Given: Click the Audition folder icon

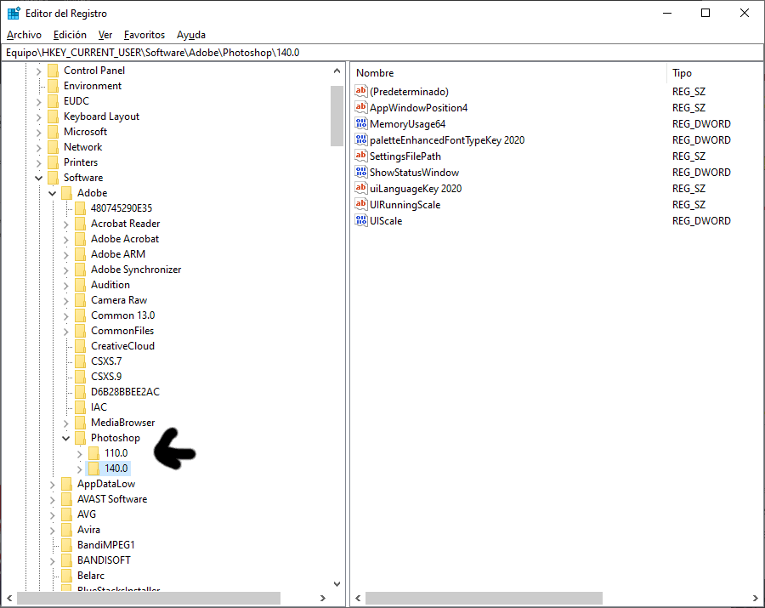Looking at the screenshot, I should click(x=81, y=285).
